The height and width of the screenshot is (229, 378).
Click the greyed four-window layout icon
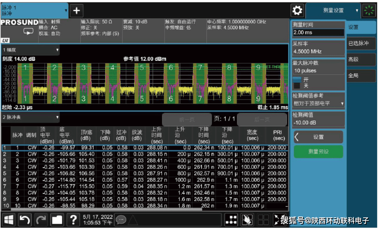pos(263,220)
